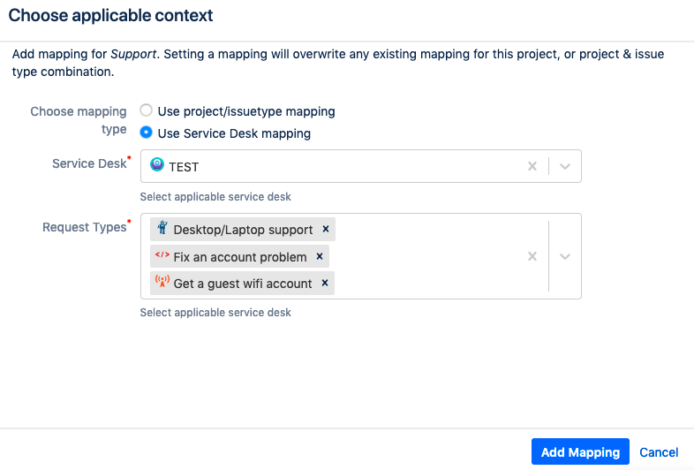Image resolution: width=694 pixels, height=470 pixels.
Task: Expand the Service Desk dropdown arrow
Action: (x=566, y=166)
